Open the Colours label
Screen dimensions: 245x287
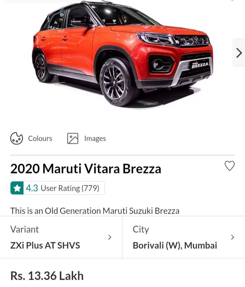click(x=40, y=139)
